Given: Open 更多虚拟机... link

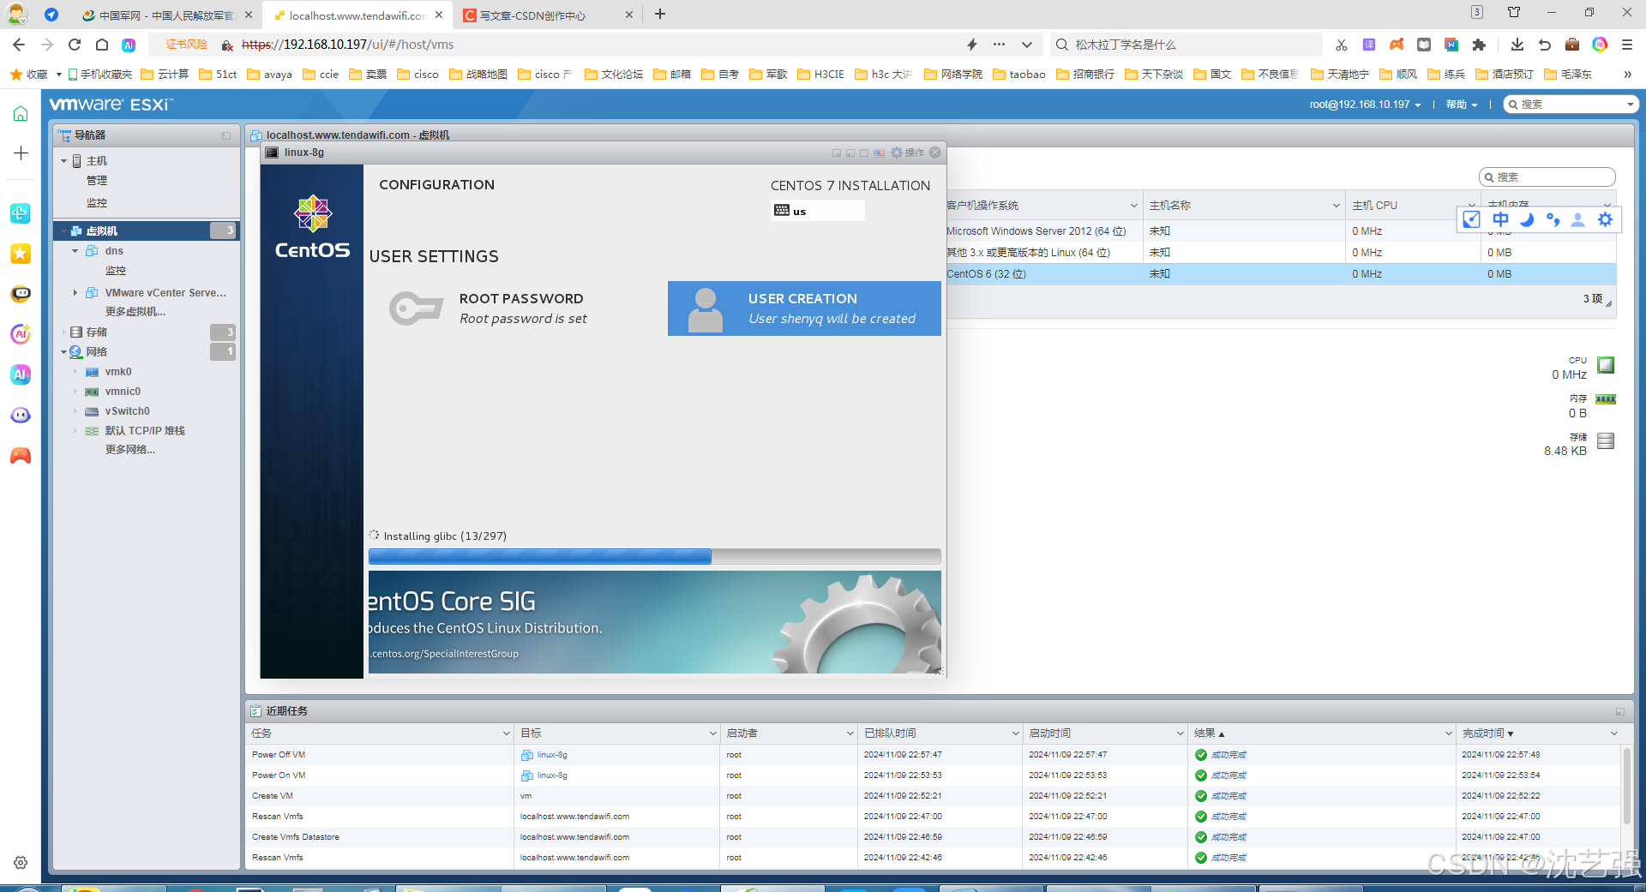Looking at the screenshot, I should 135,312.
